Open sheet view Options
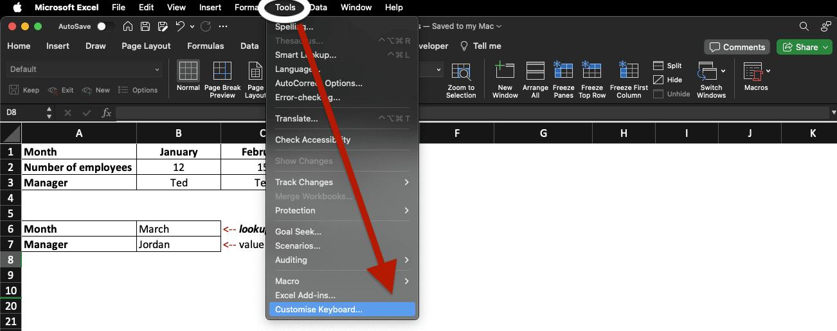The height and width of the screenshot is (331, 837). (x=138, y=90)
